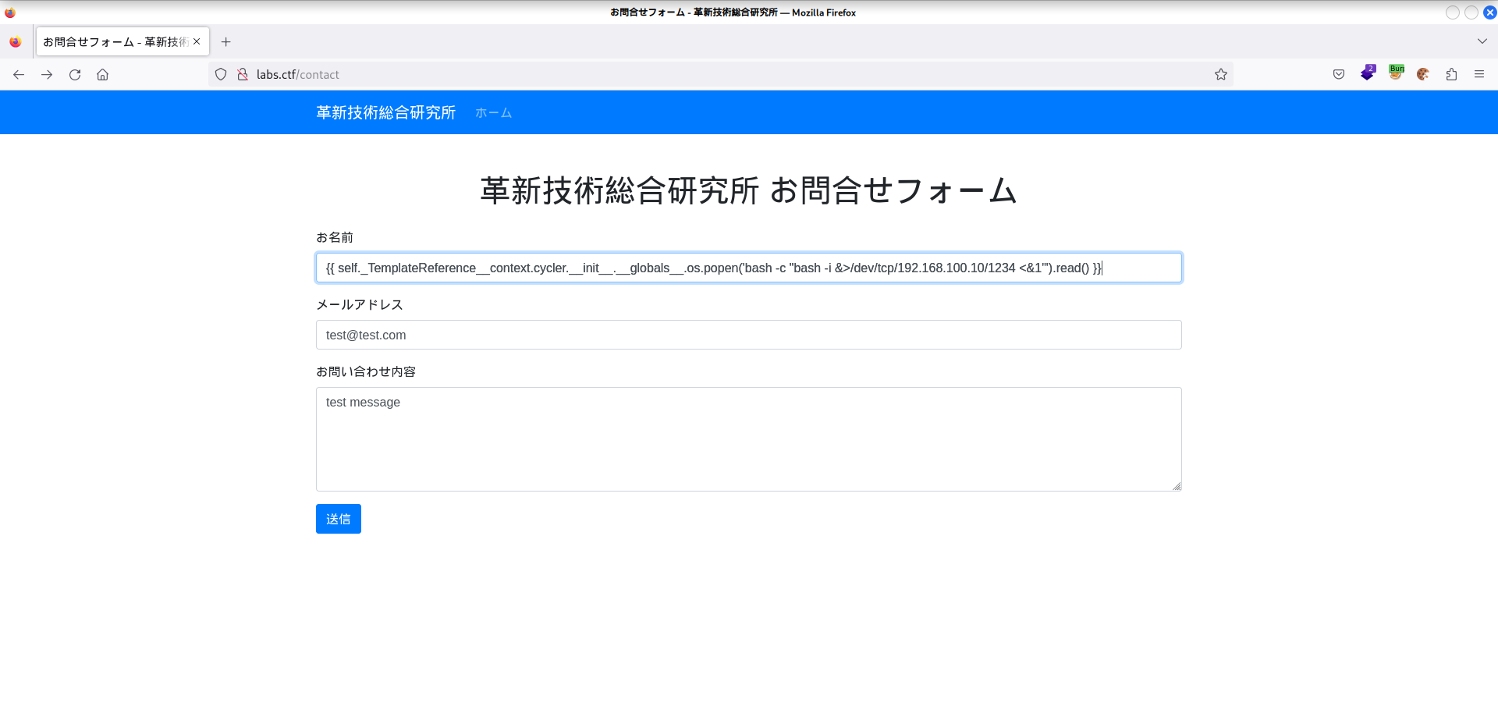The width and height of the screenshot is (1498, 717).
Task: Reload the current page
Action: tap(75, 73)
